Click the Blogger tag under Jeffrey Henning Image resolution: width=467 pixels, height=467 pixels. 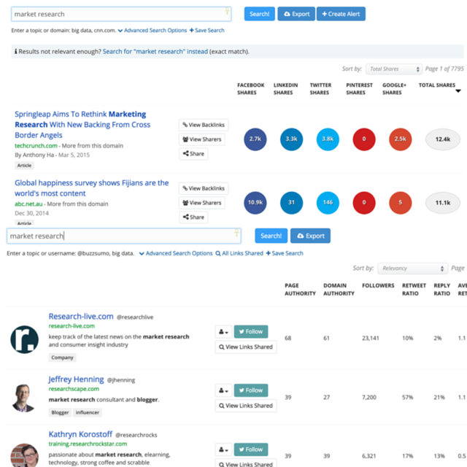60,412
